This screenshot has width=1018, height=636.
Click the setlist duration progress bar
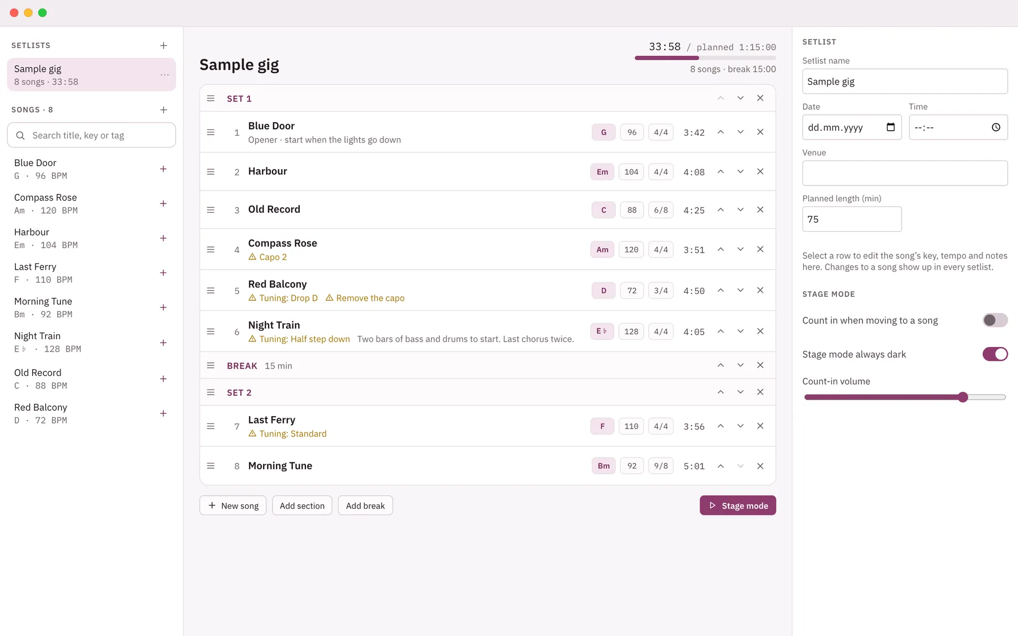click(x=705, y=58)
